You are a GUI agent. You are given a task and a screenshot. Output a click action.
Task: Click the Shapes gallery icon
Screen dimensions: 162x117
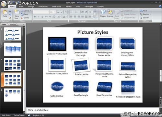coord(103,12)
